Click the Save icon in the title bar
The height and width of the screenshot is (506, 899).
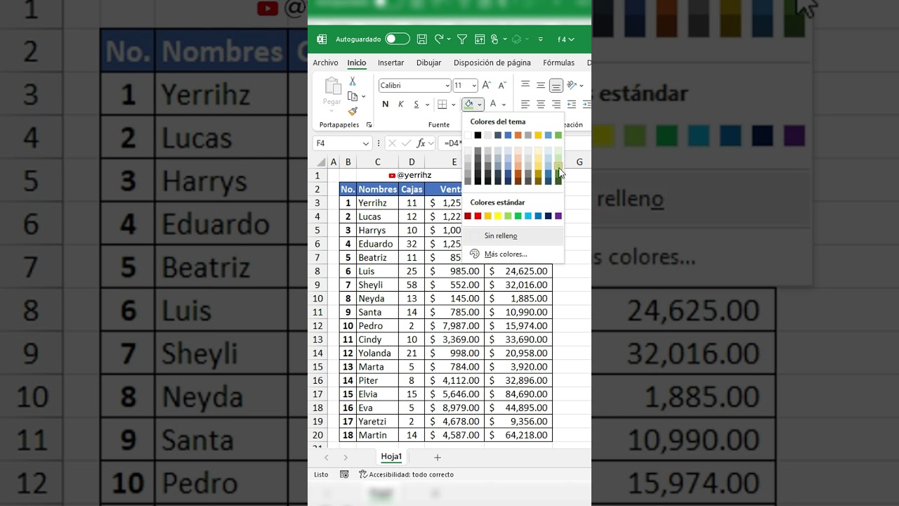[422, 39]
